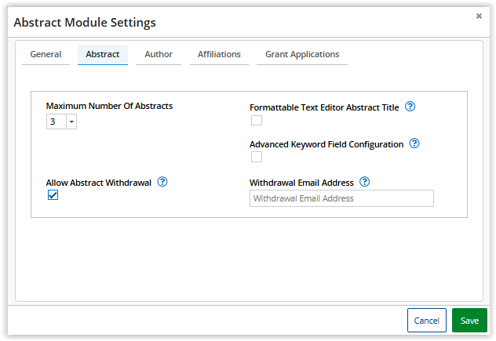This screenshot has width=496, height=341.
Task: Tick the Advanced Keyword Field Configuration checkbox
Action: 257,157
